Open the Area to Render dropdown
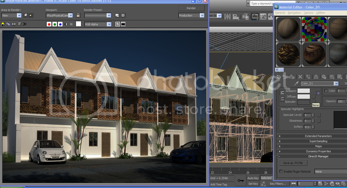 pos(12,16)
